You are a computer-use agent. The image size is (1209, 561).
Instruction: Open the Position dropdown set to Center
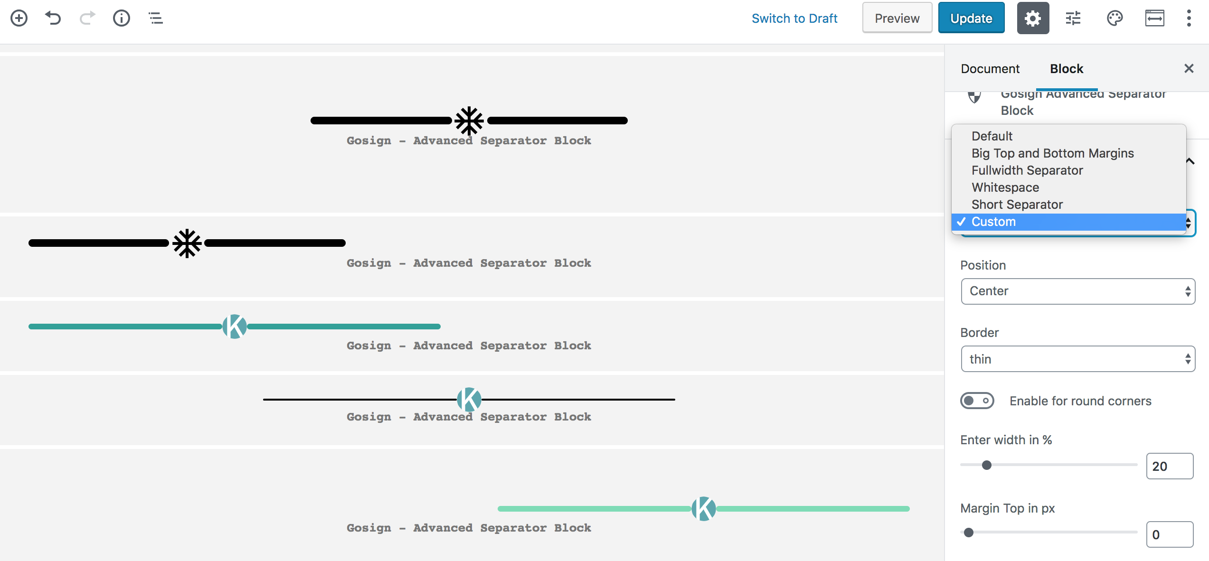tap(1077, 291)
